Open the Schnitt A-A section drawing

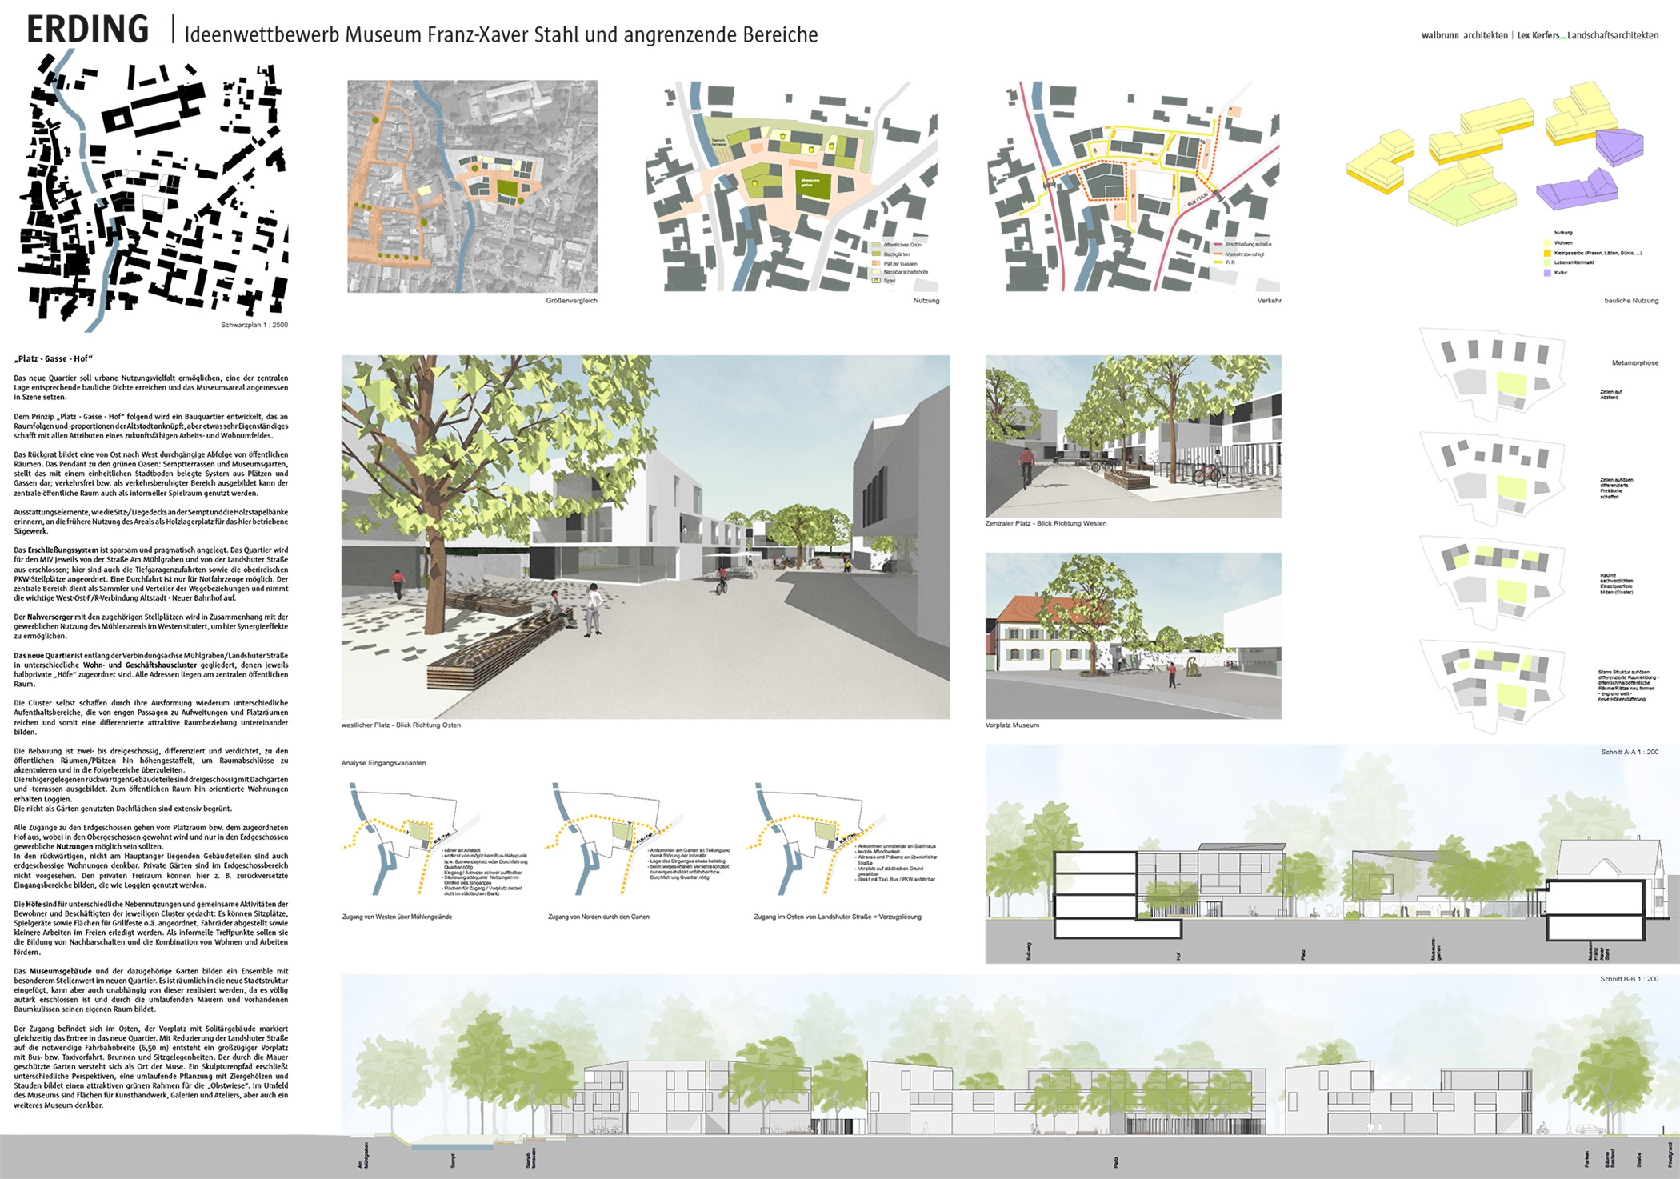click(x=1333, y=854)
